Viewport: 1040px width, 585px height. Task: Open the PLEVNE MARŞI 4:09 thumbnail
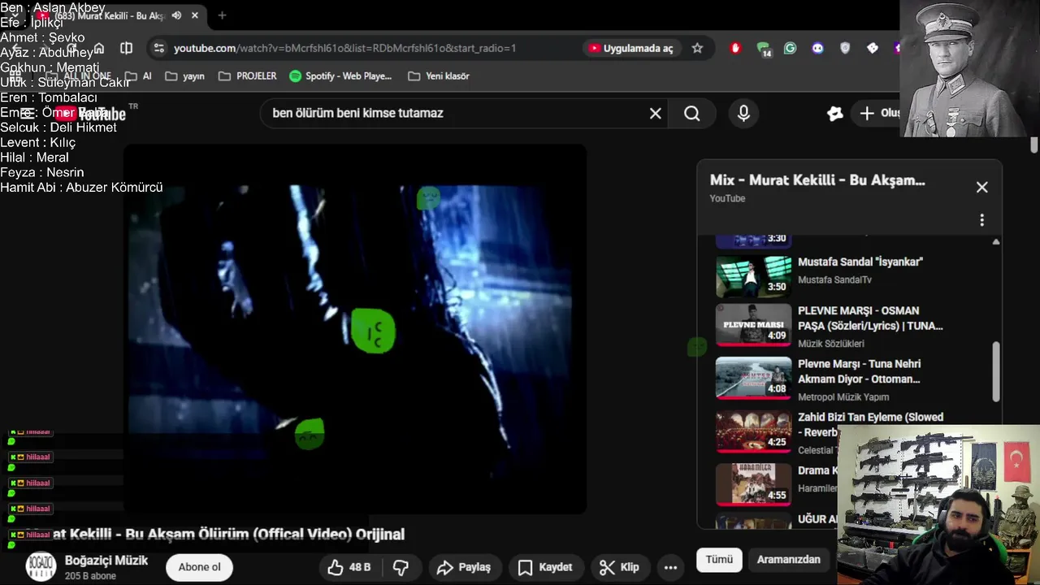(753, 325)
